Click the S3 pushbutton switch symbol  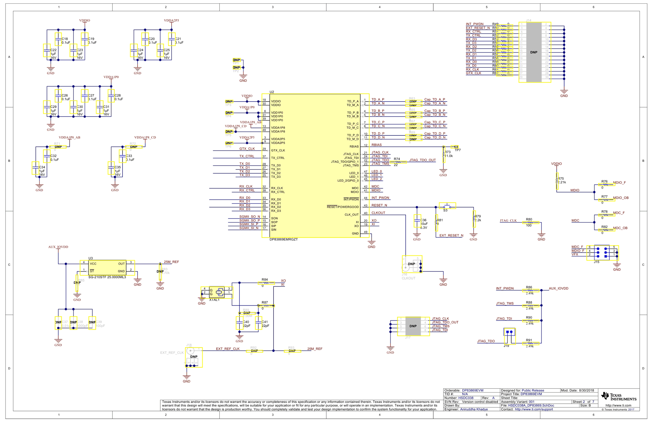(x=447, y=206)
